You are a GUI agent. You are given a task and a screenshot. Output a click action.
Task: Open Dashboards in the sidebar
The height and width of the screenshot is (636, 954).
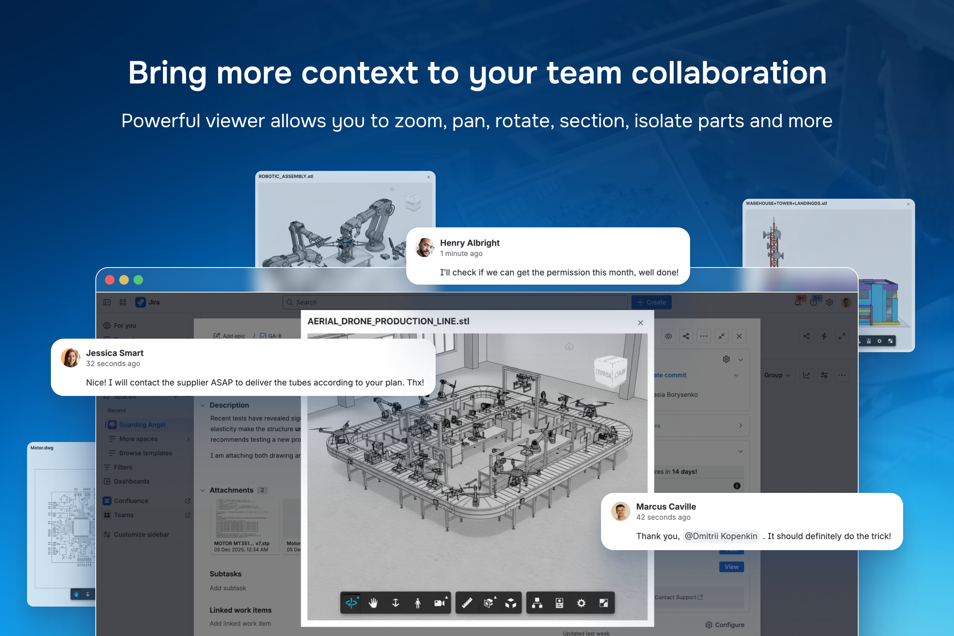[x=132, y=481]
